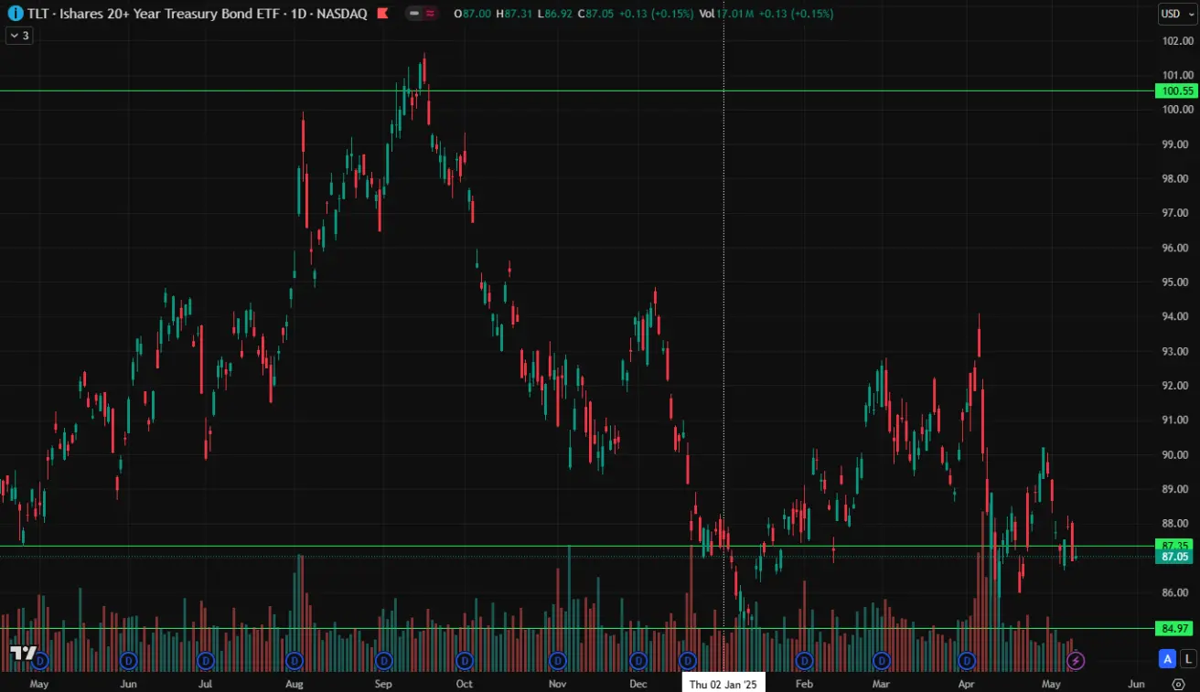Select the 84.97 horizontal line price label
Screen dimensions: 1200x692
coord(1175,628)
